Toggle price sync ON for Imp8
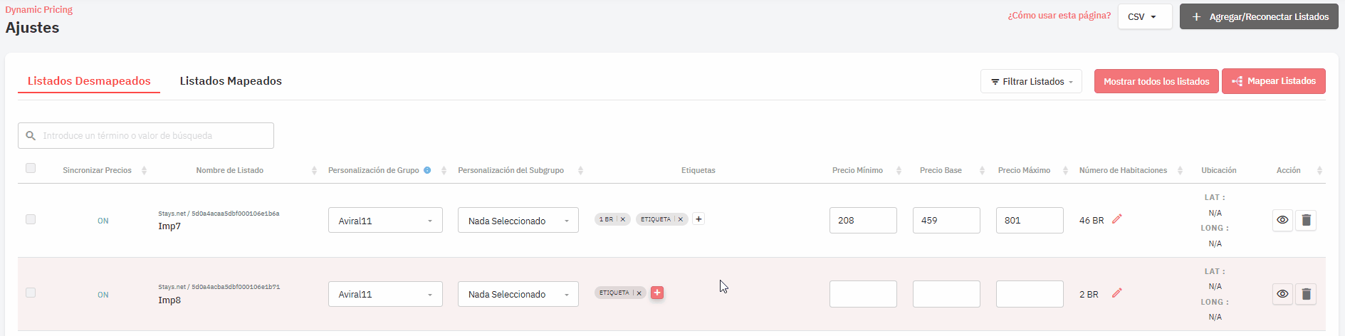 coord(103,295)
